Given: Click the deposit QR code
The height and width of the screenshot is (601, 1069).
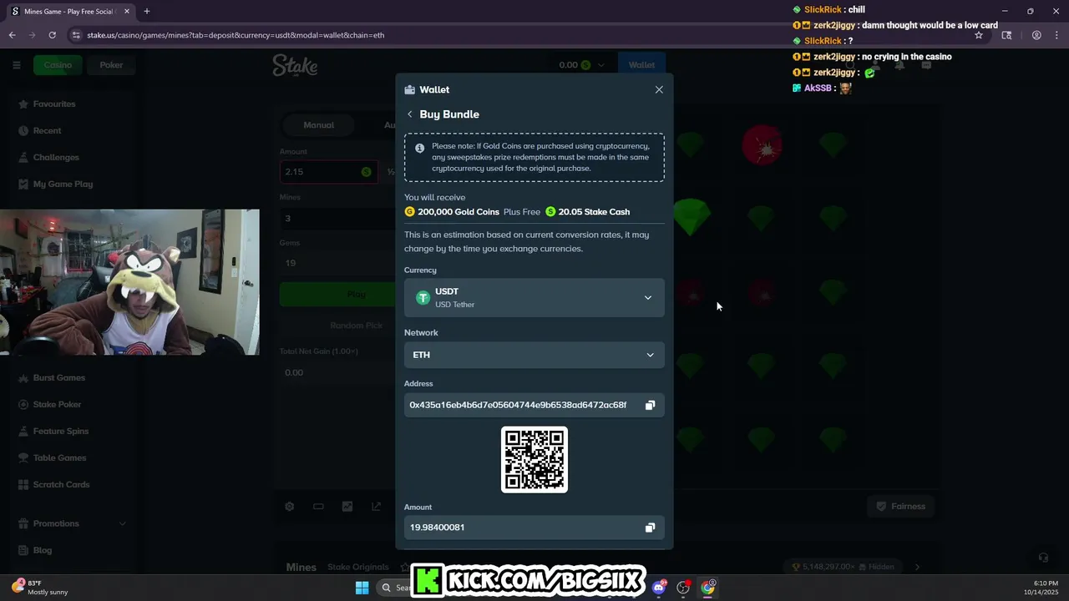Looking at the screenshot, I should coord(534,460).
